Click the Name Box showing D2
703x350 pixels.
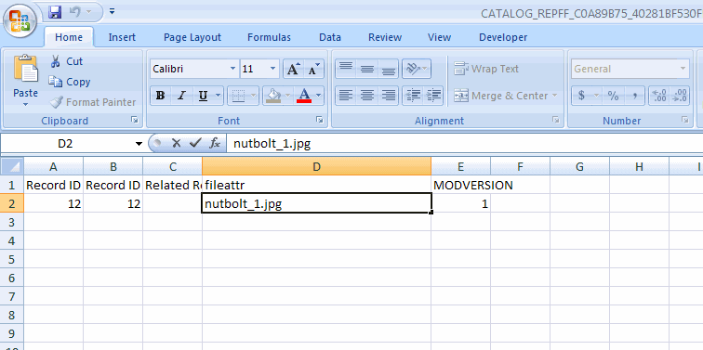click(x=66, y=144)
